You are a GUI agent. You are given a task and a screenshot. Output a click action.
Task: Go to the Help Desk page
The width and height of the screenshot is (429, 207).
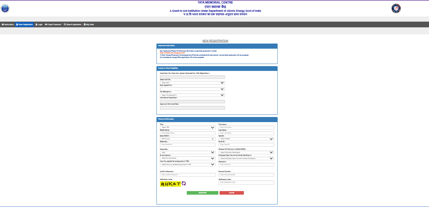[x=89, y=24]
